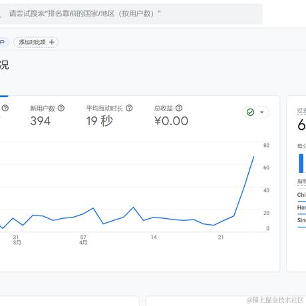Click the 60 y-axis value label

point(266,168)
